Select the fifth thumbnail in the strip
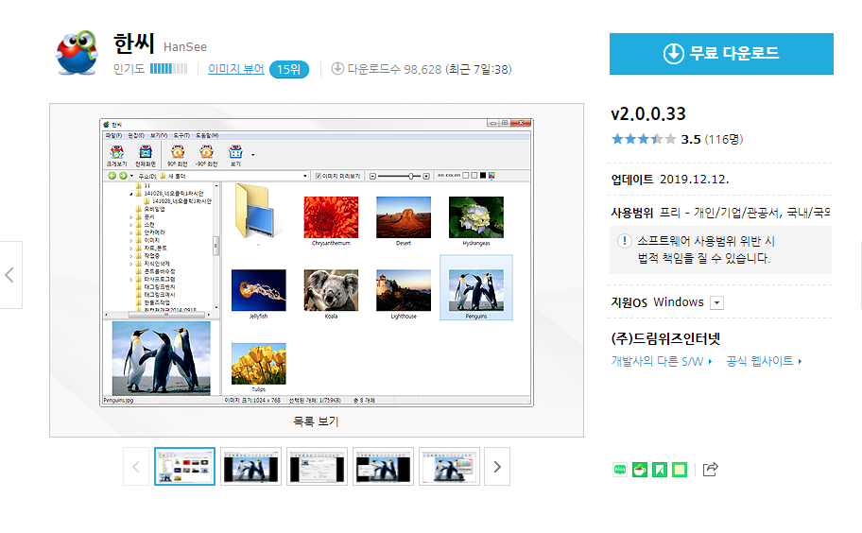The height and width of the screenshot is (533, 862). (449, 467)
